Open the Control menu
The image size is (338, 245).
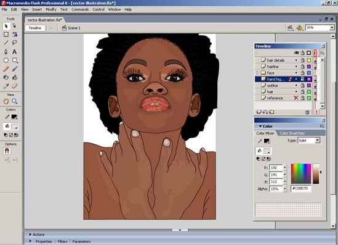99,9
